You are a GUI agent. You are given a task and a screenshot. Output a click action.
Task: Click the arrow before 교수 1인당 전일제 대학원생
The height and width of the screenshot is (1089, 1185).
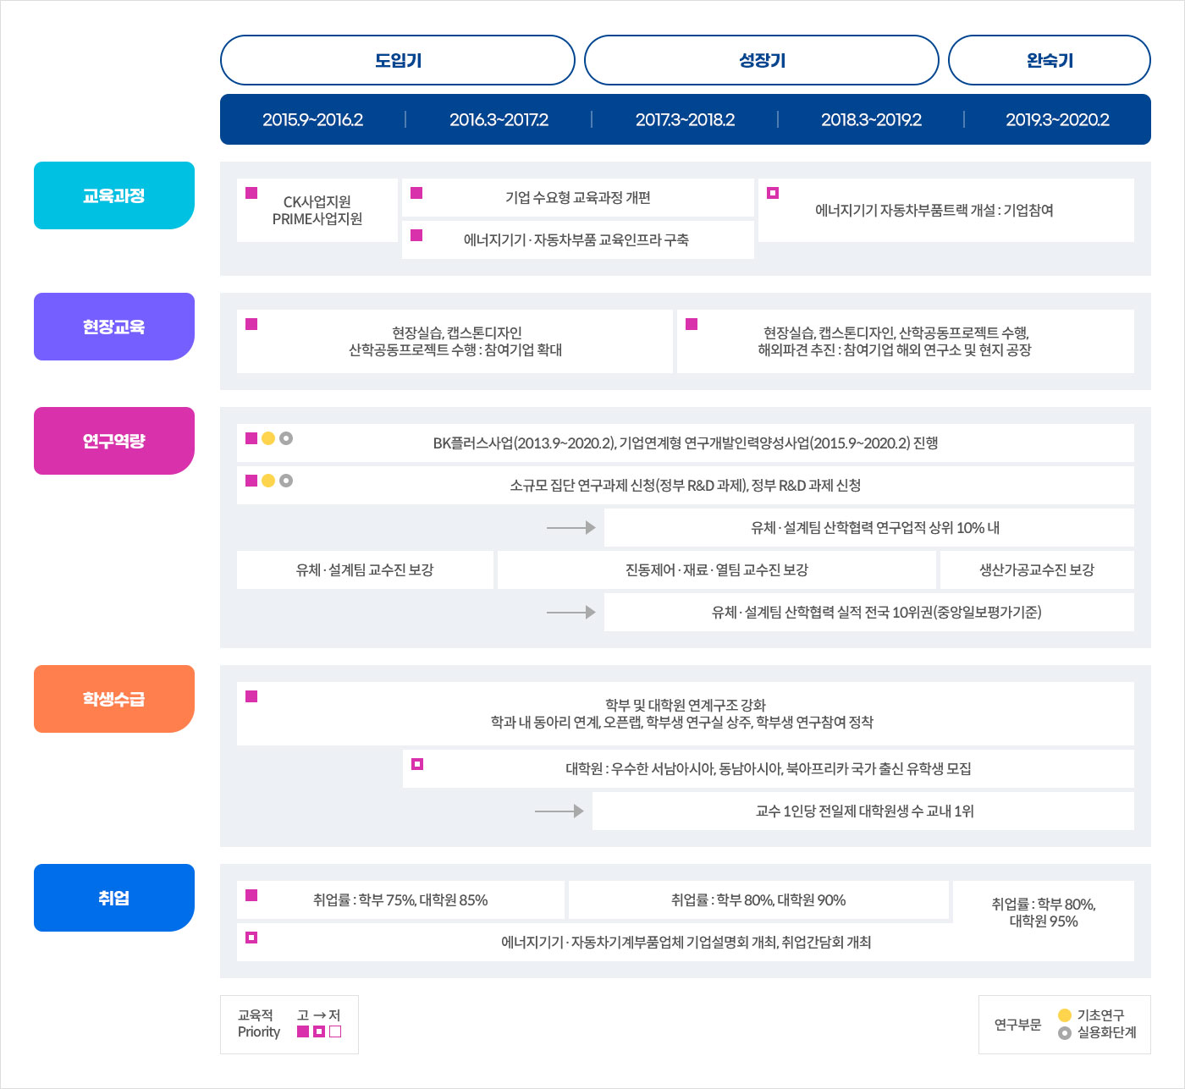click(559, 811)
